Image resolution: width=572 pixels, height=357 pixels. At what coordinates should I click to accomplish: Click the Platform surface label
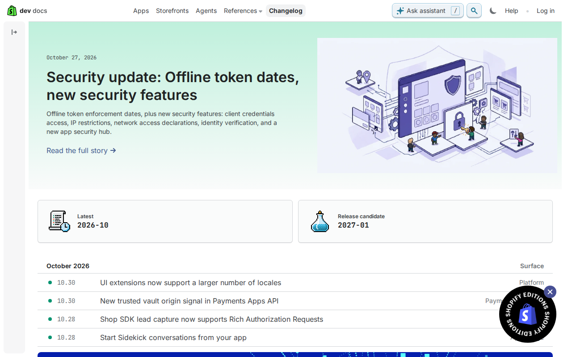[x=531, y=282]
